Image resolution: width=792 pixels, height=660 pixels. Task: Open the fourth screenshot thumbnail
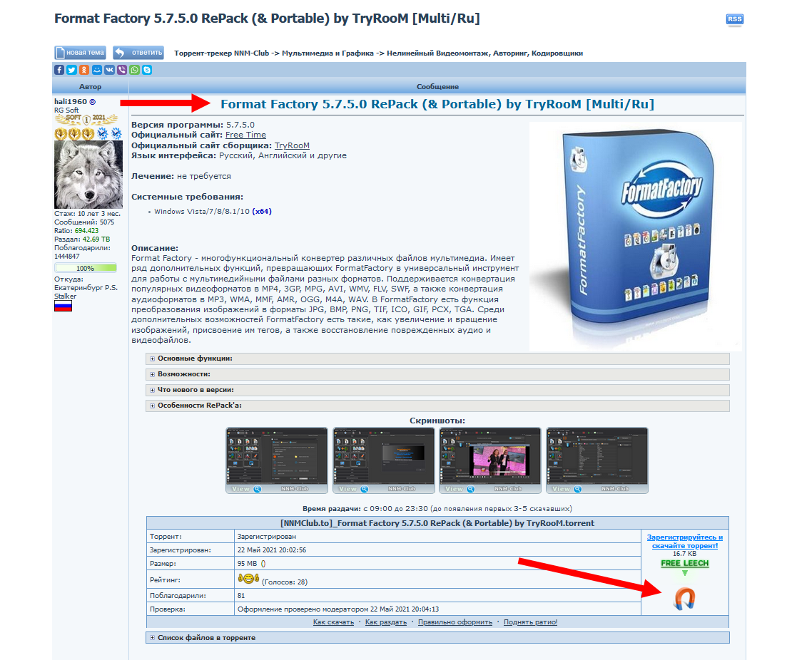[x=597, y=460]
